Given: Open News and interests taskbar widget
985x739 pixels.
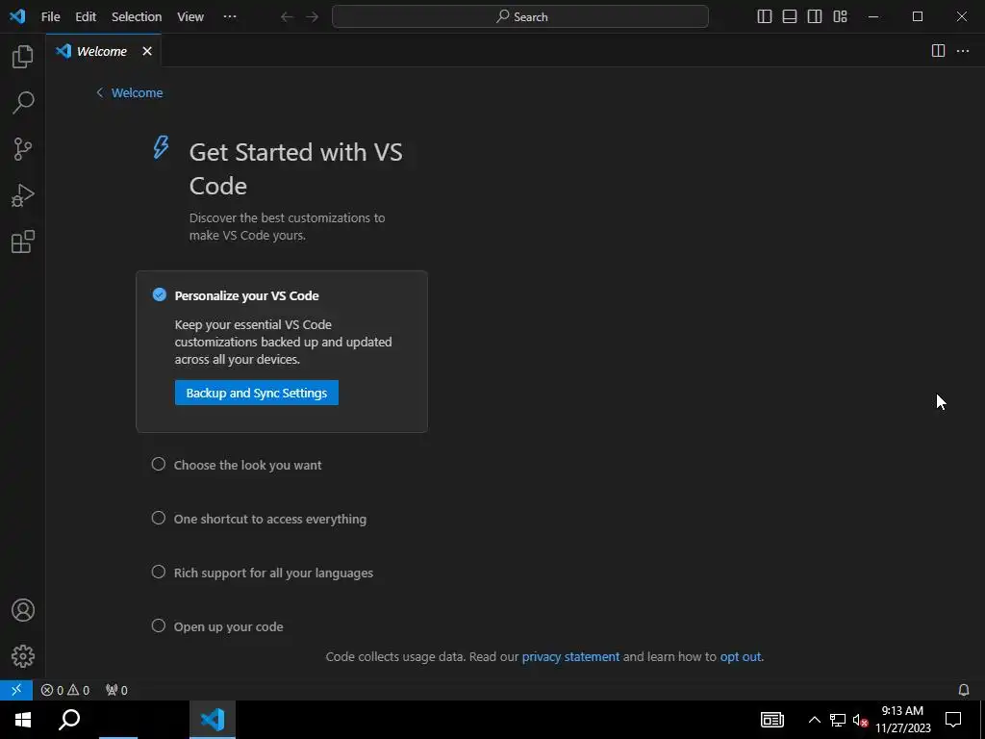Looking at the screenshot, I should pyautogui.click(x=772, y=720).
